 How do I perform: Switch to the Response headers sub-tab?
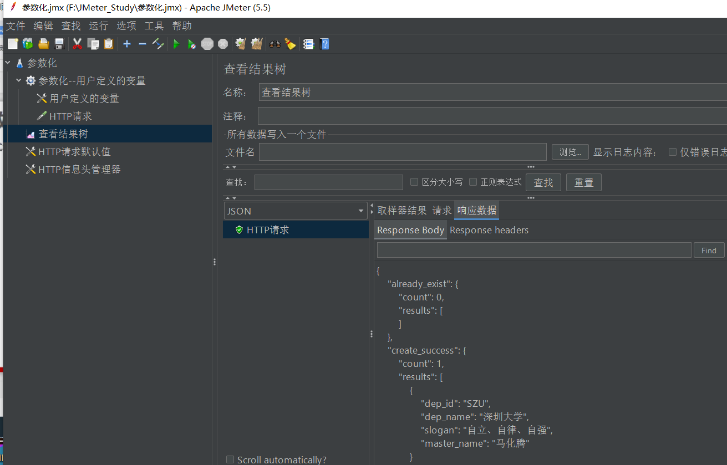point(489,230)
